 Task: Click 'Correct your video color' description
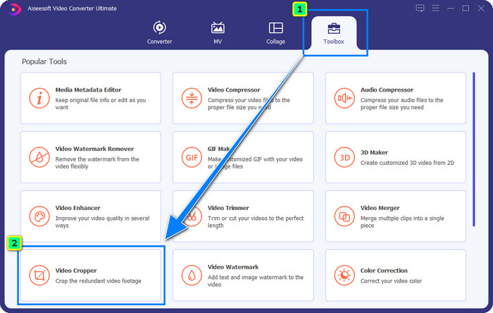pyautogui.click(x=391, y=281)
